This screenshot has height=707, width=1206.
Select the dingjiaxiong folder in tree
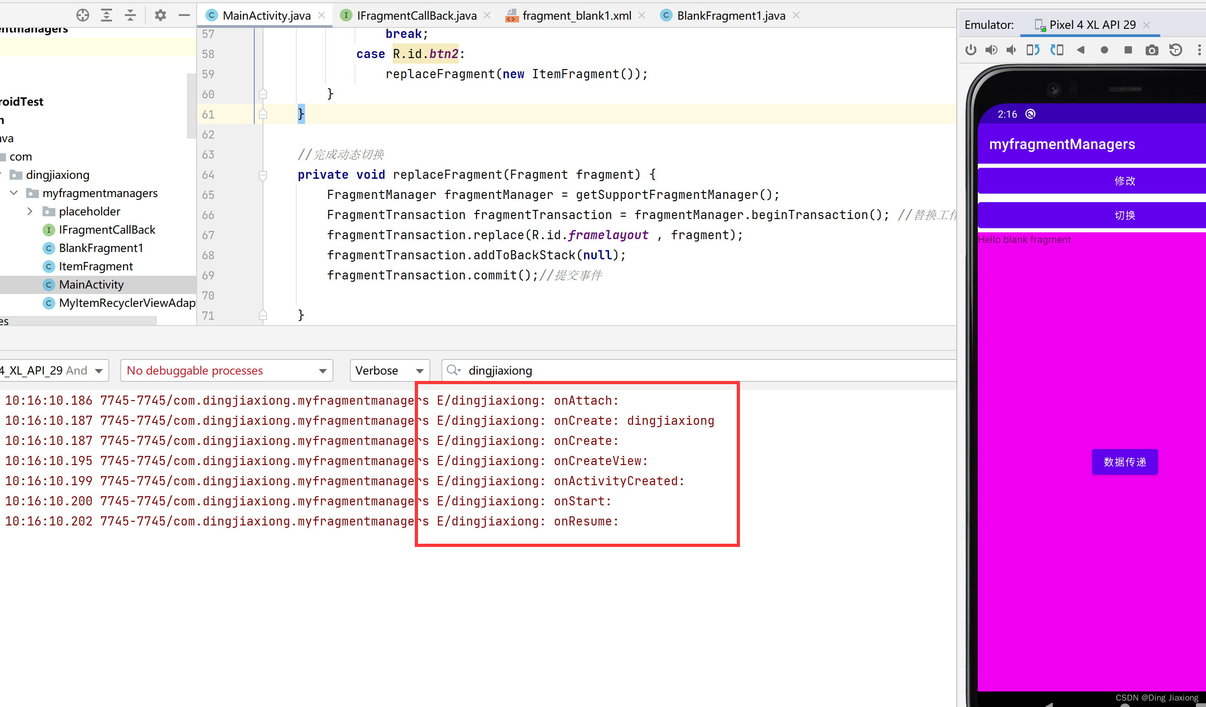point(58,175)
